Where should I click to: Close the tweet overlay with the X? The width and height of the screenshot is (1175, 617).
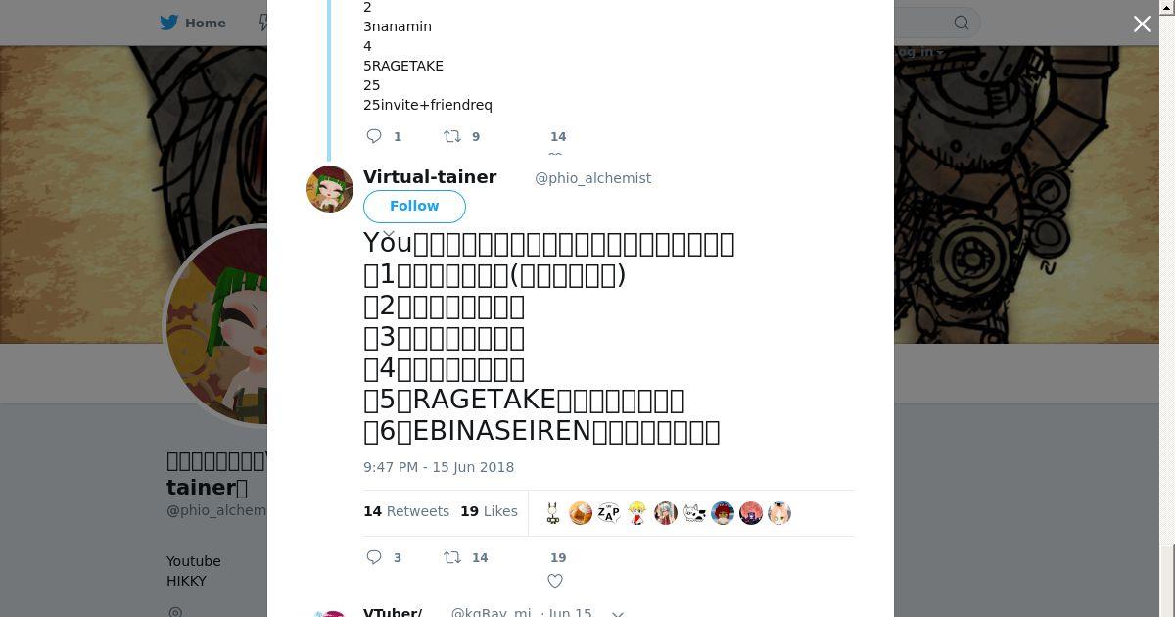tap(1142, 24)
